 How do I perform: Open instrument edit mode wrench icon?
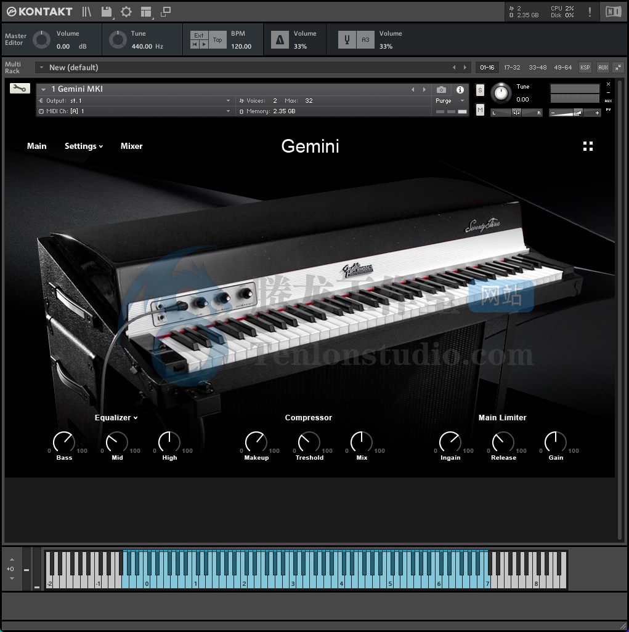click(20, 88)
